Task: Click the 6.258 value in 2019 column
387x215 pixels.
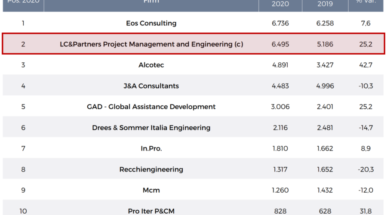Action: tap(325, 23)
